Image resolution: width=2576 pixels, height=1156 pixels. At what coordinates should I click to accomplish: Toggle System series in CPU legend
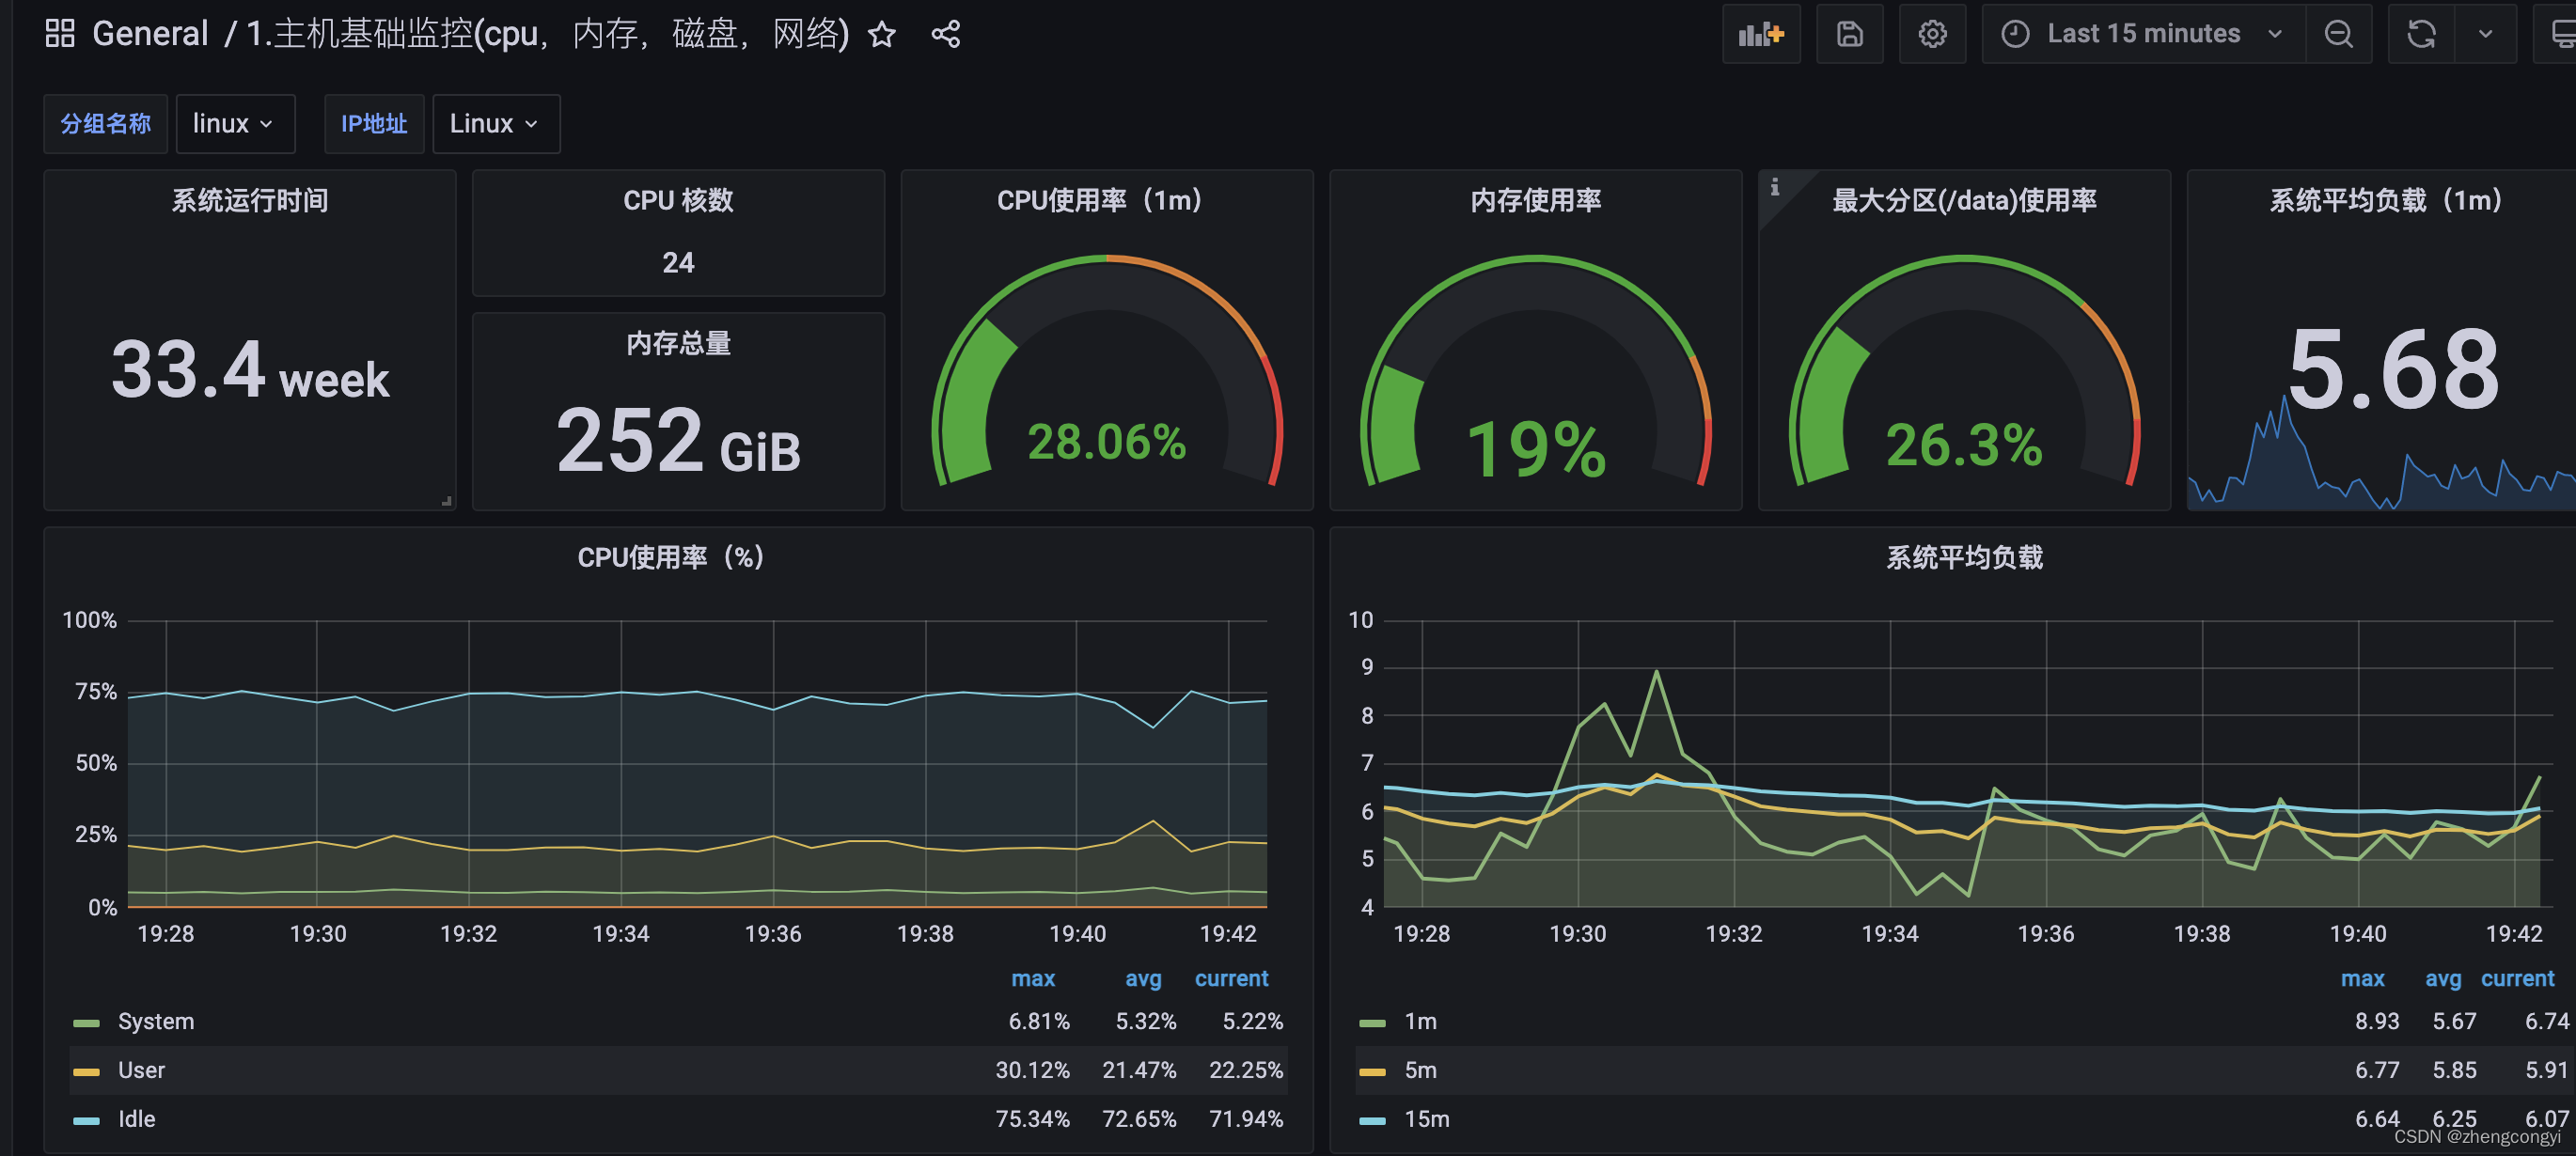click(155, 1021)
